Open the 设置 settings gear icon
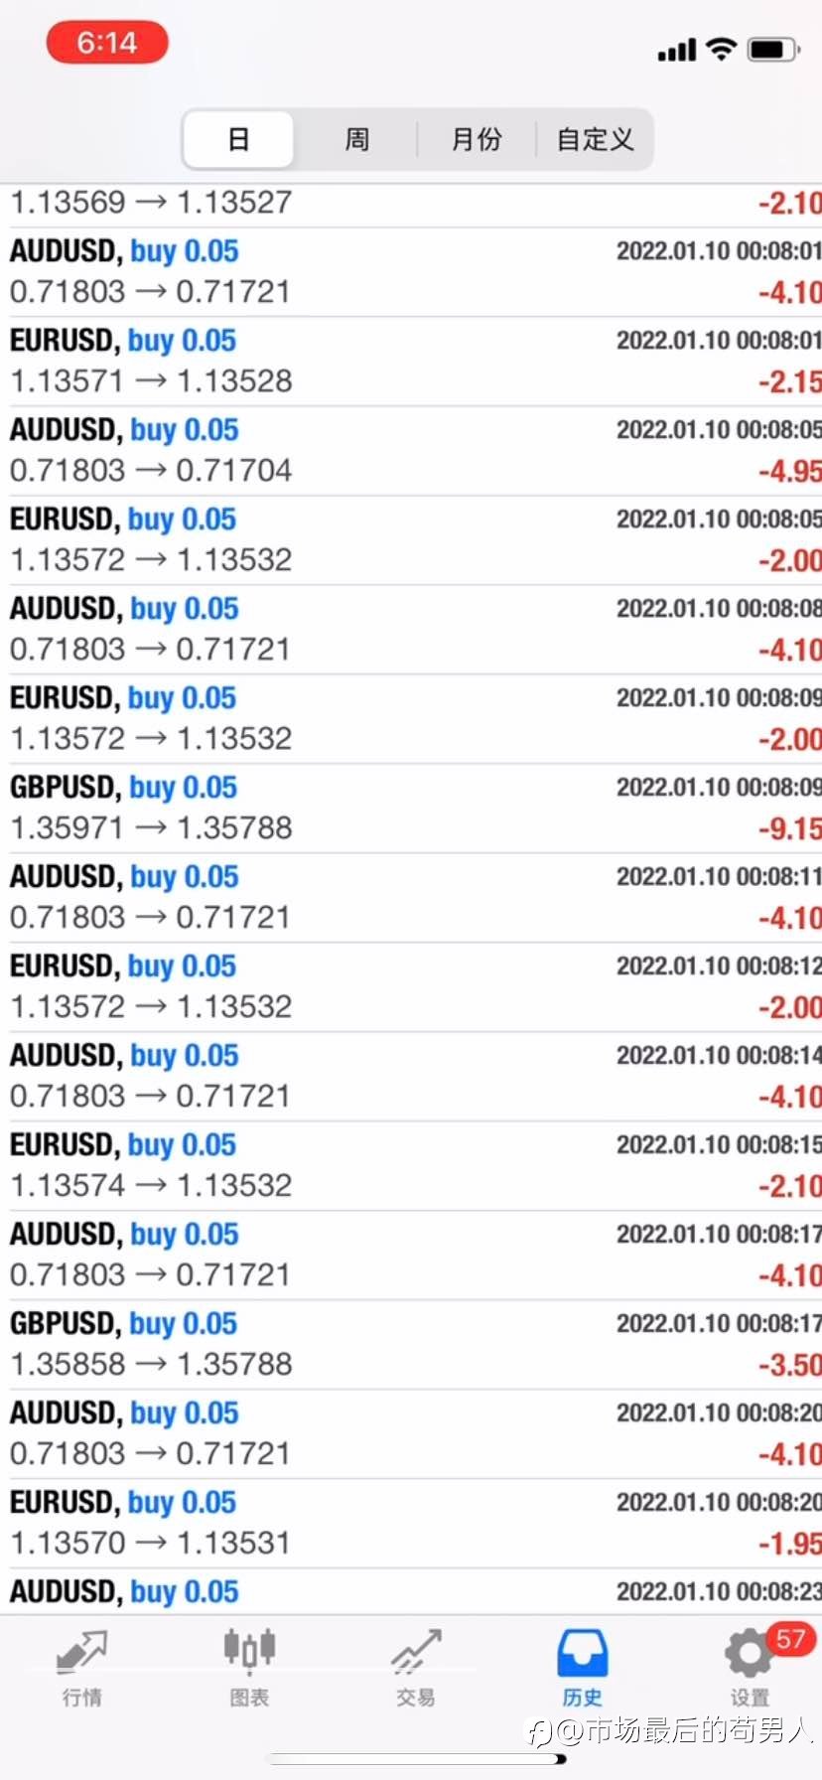This screenshot has width=822, height=1780. tap(749, 1653)
